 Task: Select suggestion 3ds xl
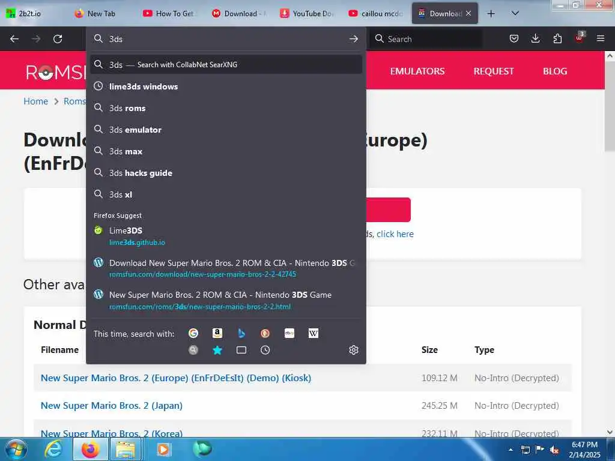click(226, 194)
